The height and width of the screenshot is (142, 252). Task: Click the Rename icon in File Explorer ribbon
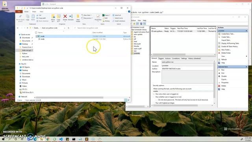click(71, 17)
